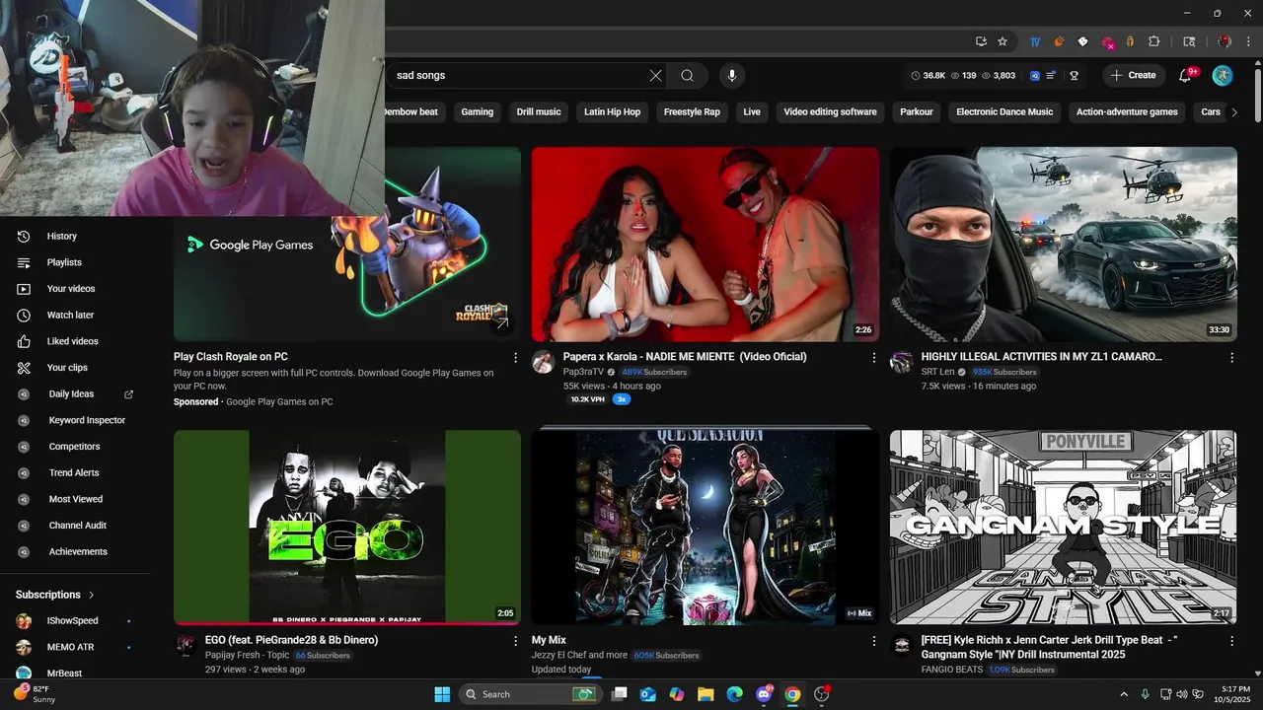The image size is (1263, 710).
Task: Click the magnifier search button
Action: click(688, 75)
